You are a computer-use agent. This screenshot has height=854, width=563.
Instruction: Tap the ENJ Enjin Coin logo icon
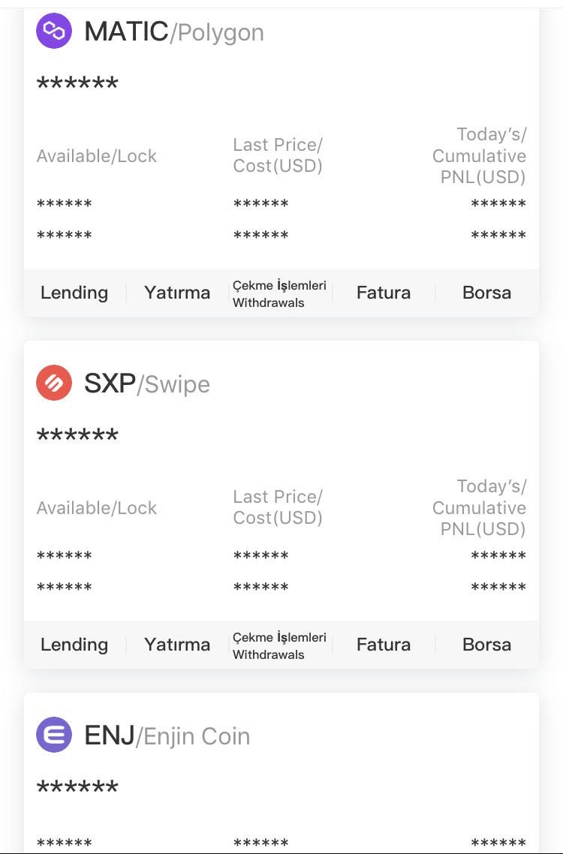tap(54, 734)
